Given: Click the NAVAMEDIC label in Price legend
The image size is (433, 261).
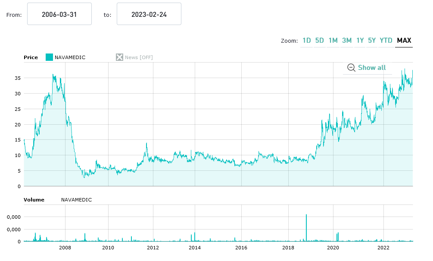Looking at the screenshot, I should (x=70, y=57).
